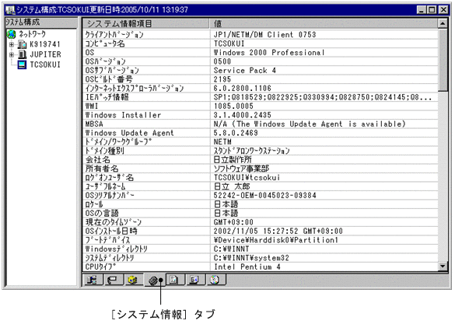
Task: Select user full name 日立 太郎
Action: (232, 186)
